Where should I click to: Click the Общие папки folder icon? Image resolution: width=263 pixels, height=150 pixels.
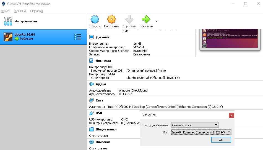92,129
